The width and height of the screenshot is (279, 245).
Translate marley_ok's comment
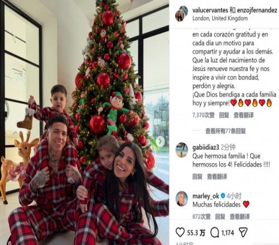239,217
